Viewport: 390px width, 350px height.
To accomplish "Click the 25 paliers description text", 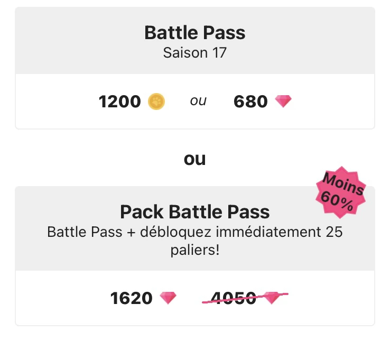I will [x=195, y=240].
